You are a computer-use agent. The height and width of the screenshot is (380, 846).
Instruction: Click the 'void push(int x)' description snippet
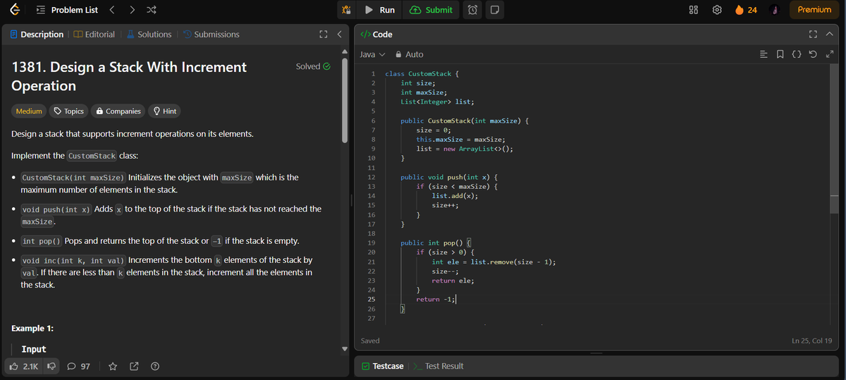tap(56, 210)
